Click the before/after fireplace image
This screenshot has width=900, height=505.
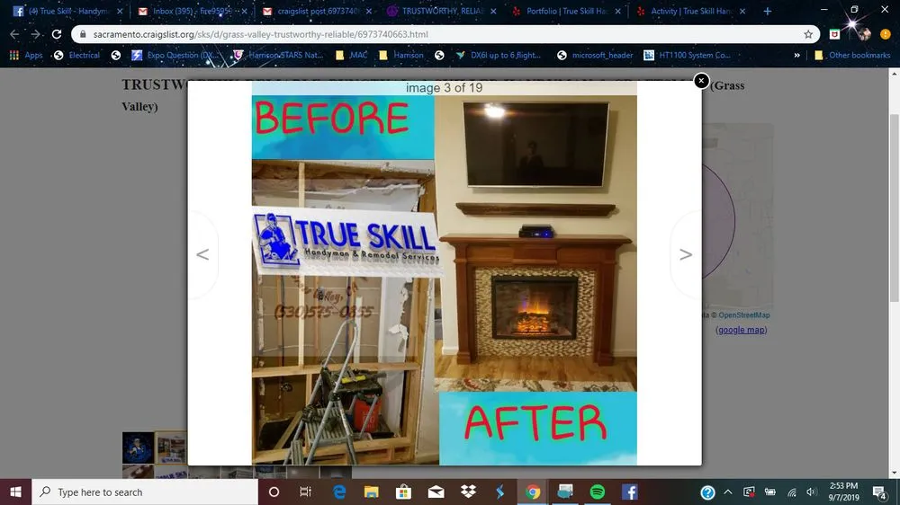pyautogui.click(x=445, y=273)
